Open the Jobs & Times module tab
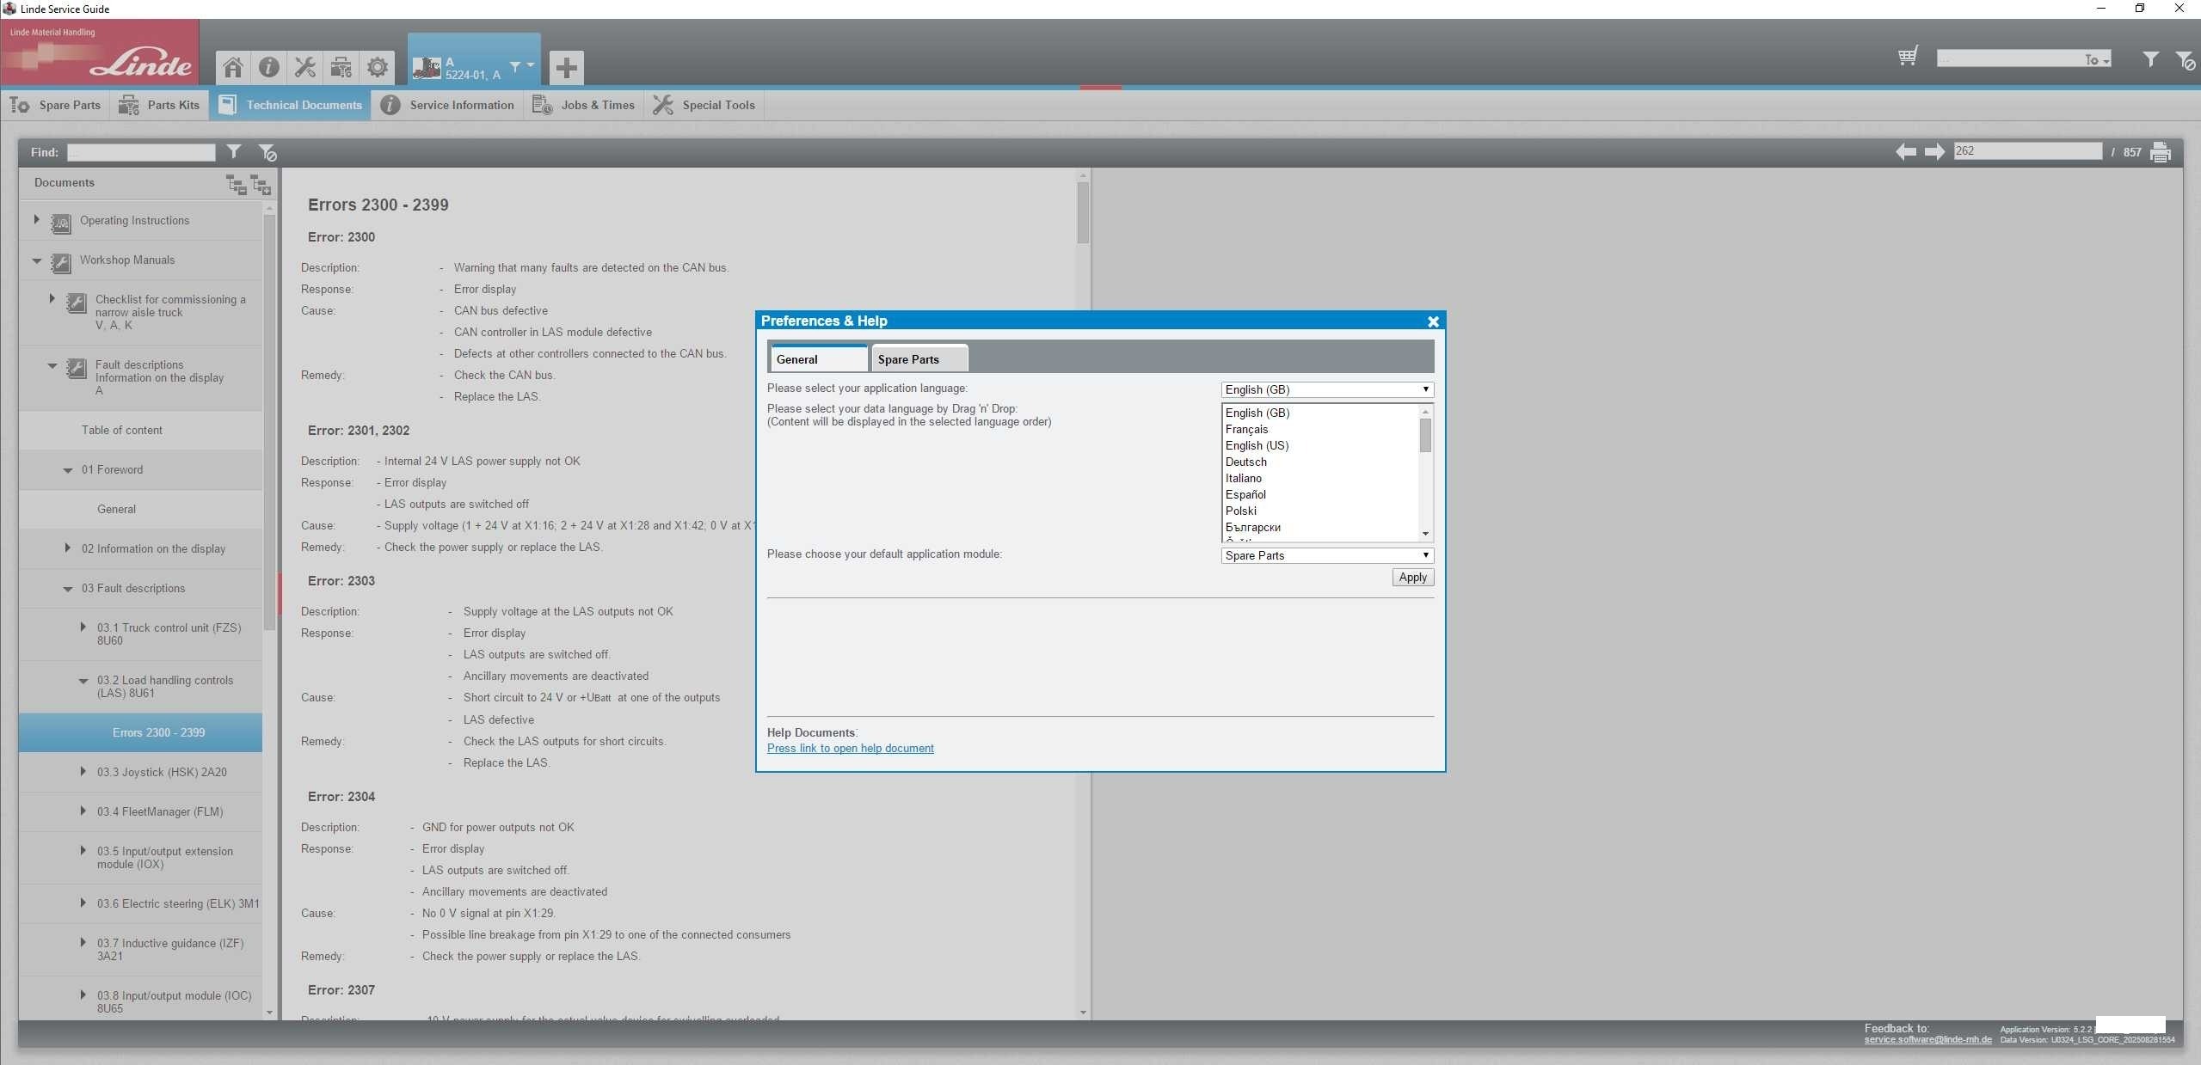The width and height of the screenshot is (2201, 1065). [584, 105]
